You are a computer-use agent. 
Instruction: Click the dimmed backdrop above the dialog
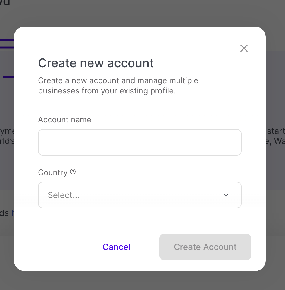click(x=142, y=13)
